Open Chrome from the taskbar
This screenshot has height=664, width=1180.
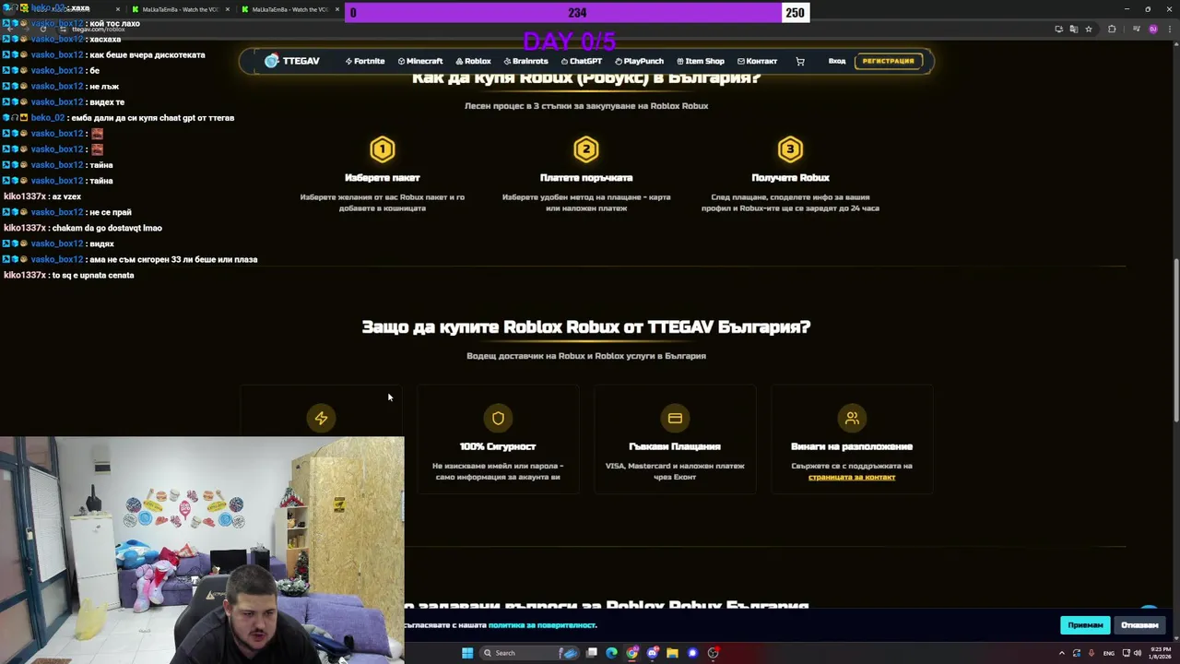(x=631, y=653)
